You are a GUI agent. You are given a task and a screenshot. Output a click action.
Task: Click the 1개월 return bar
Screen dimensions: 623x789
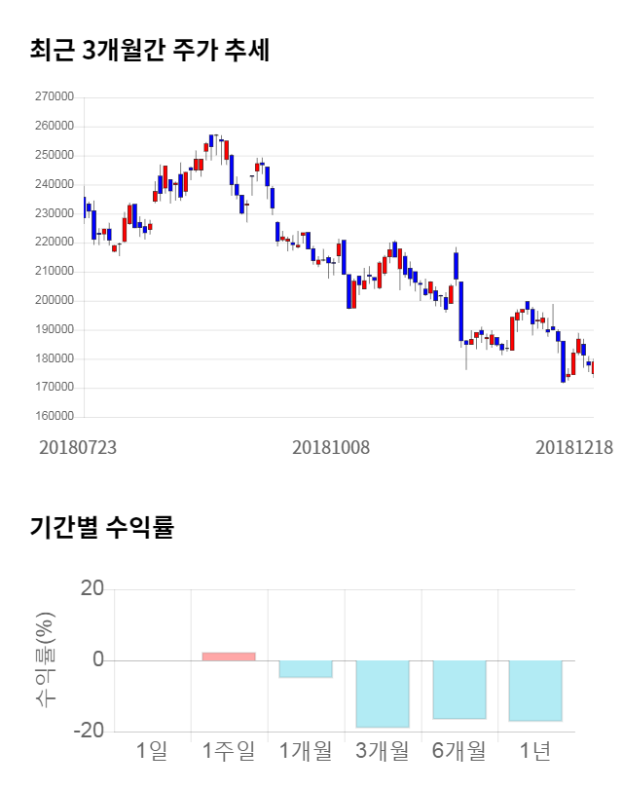point(306,669)
